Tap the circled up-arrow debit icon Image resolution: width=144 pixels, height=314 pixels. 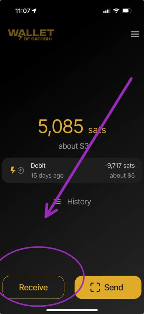click(21, 170)
